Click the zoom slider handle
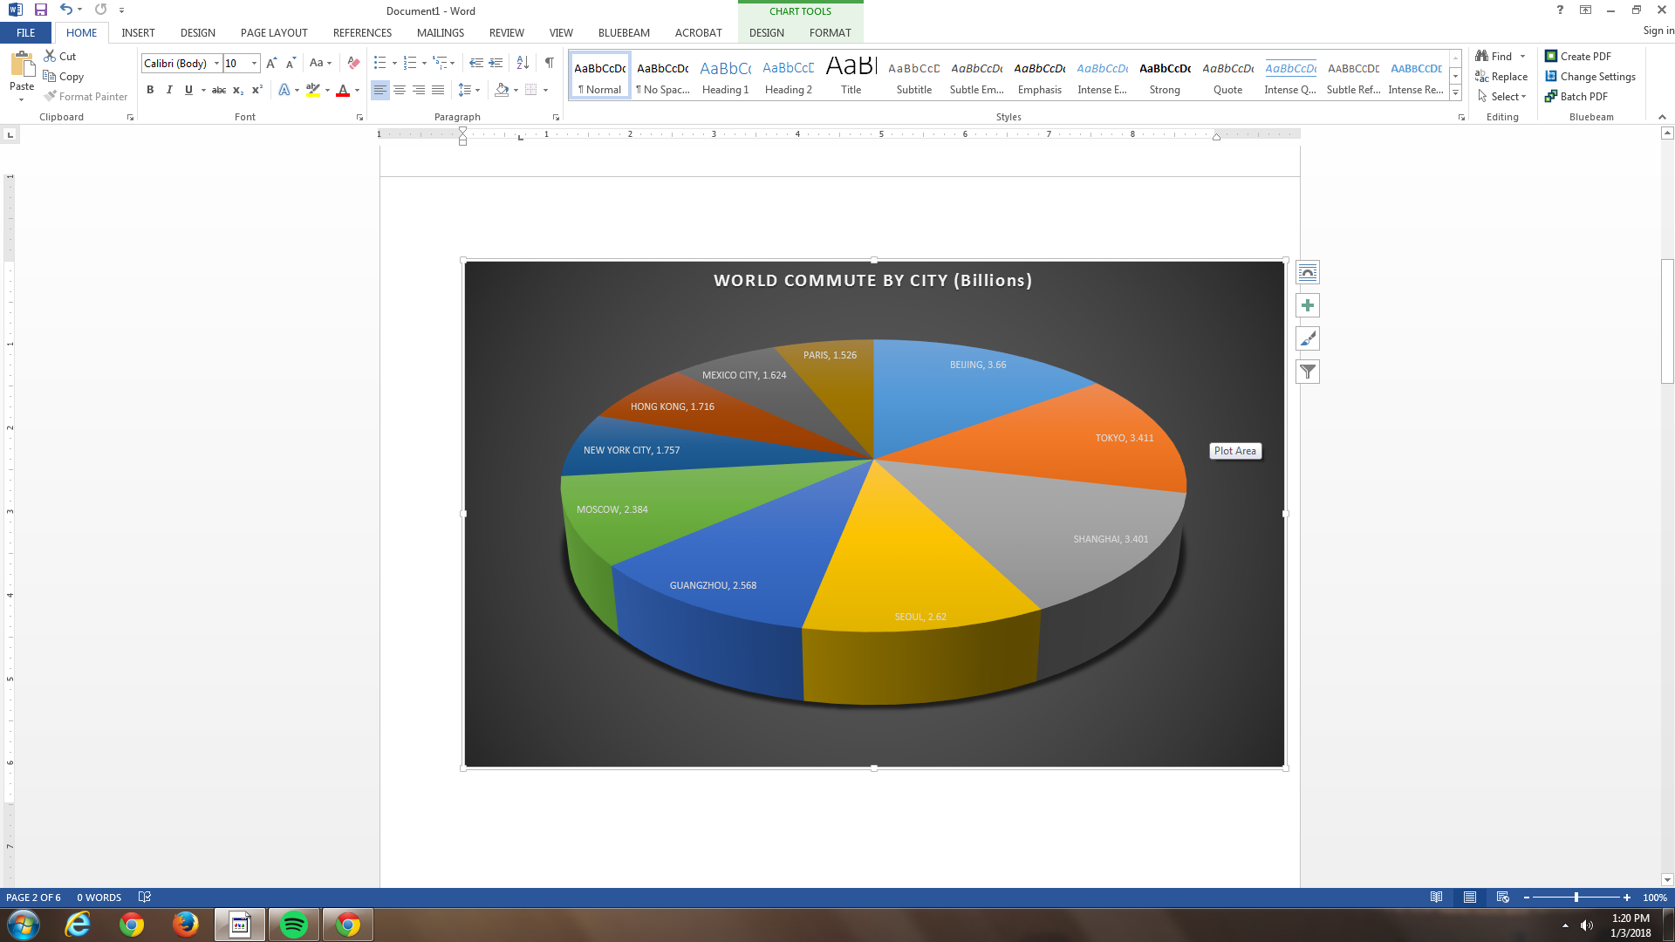 [x=1576, y=898]
